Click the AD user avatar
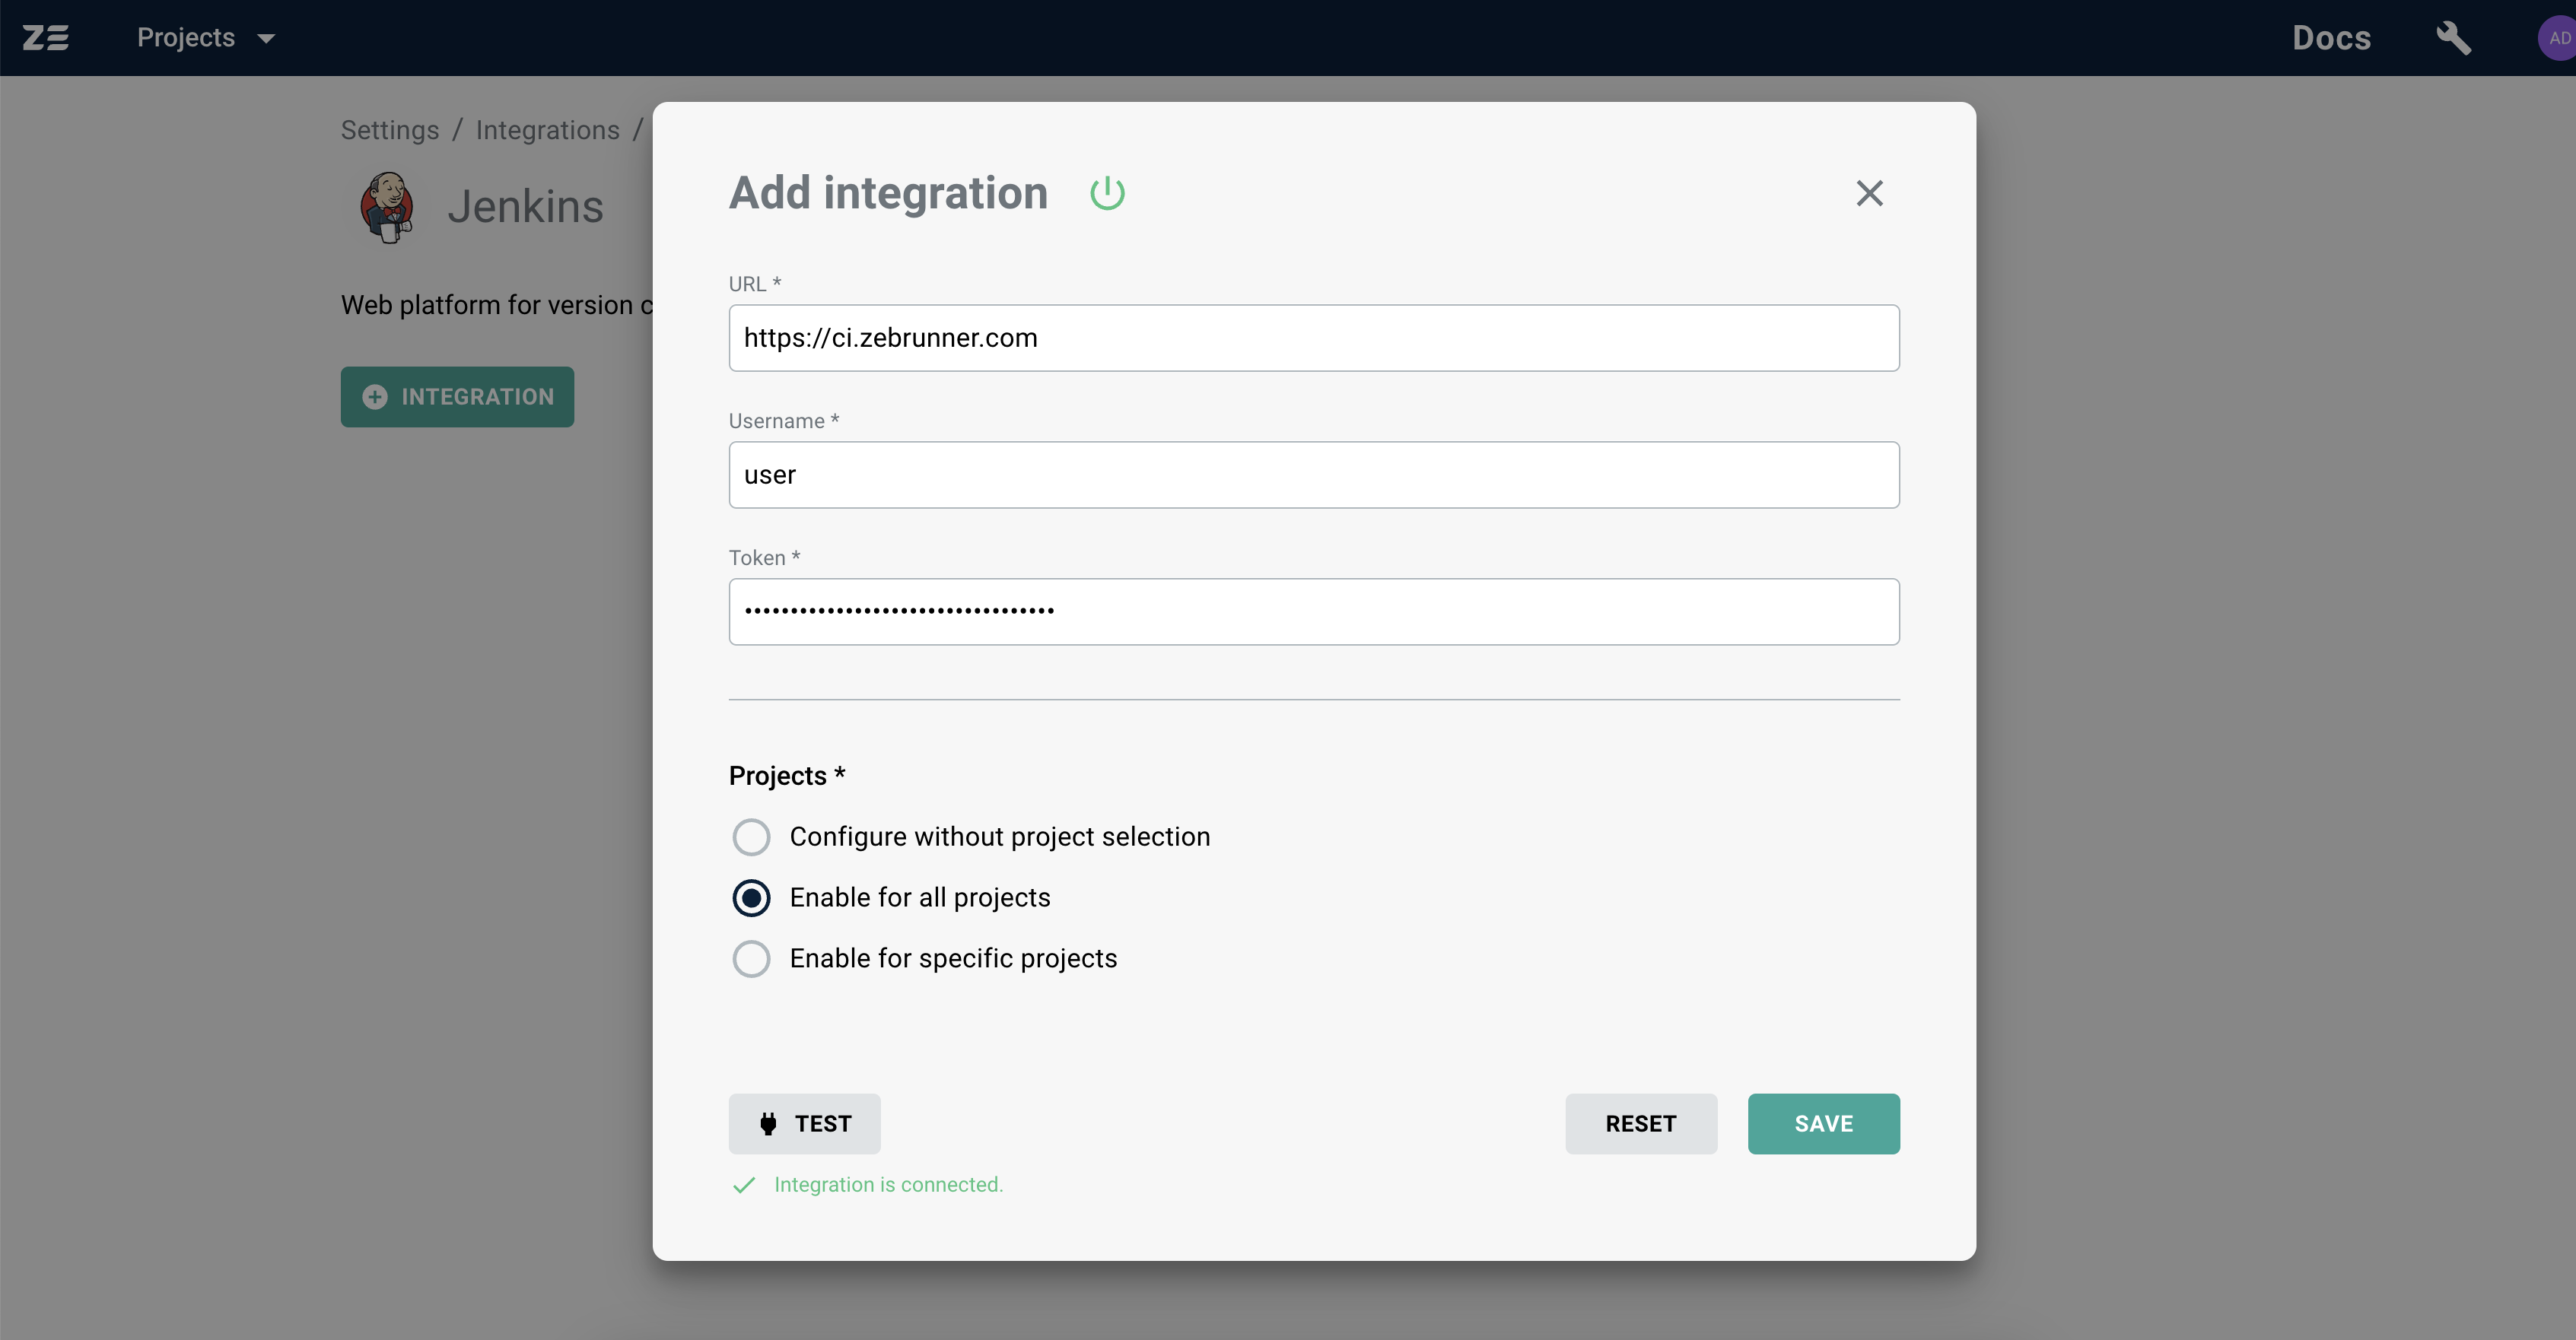The height and width of the screenshot is (1340, 2576). pyautogui.click(x=2558, y=38)
